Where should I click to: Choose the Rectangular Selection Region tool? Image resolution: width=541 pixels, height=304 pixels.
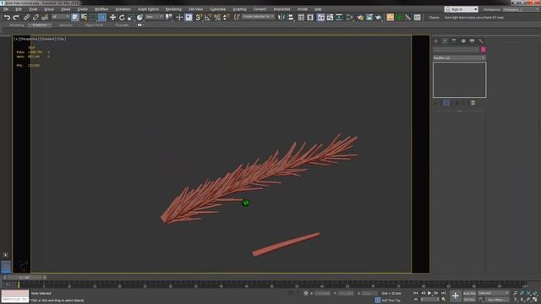click(x=93, y=17)
